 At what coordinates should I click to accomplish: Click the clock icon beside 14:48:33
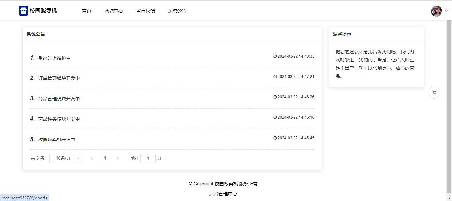(x=275, y=56)
